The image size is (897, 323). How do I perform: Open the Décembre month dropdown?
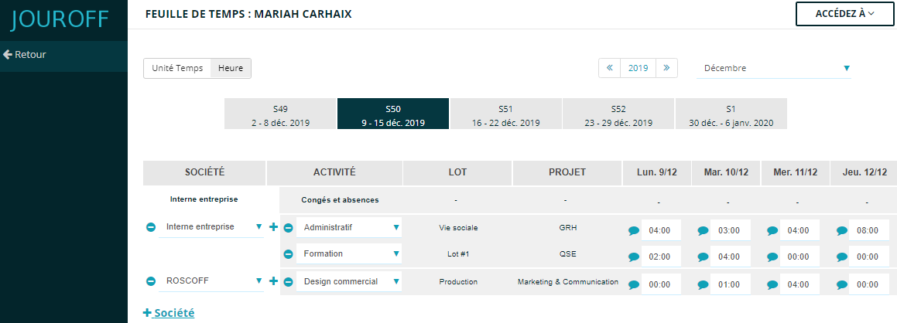[774, 68]
